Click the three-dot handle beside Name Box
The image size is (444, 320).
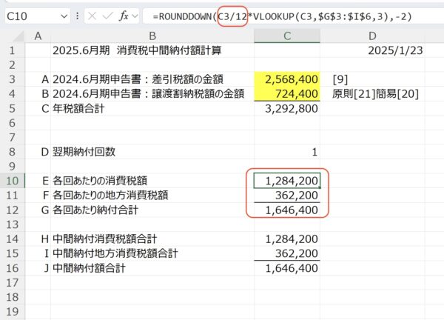77,16
